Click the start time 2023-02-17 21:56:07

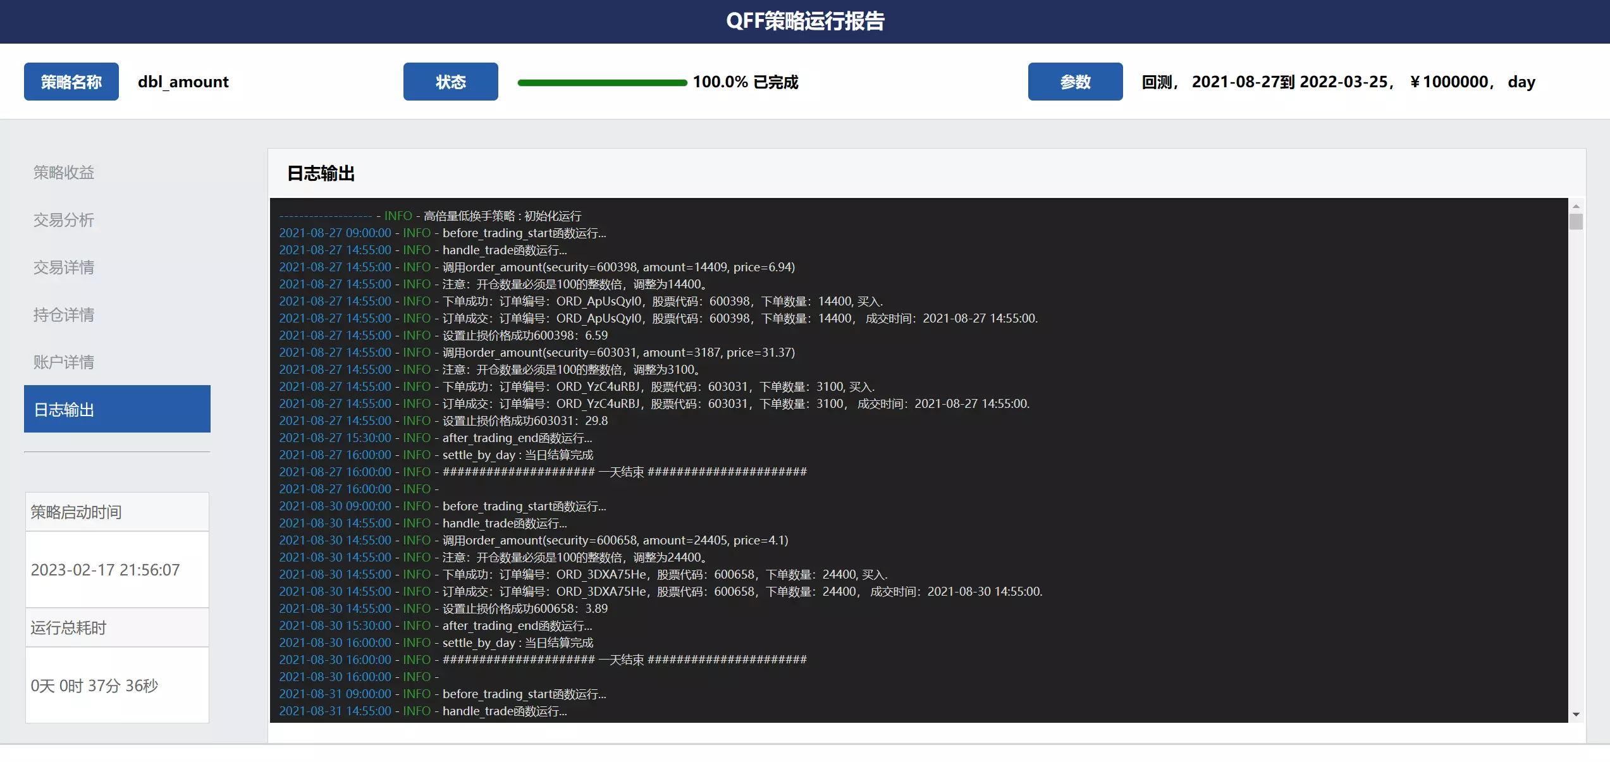point(105,570)
